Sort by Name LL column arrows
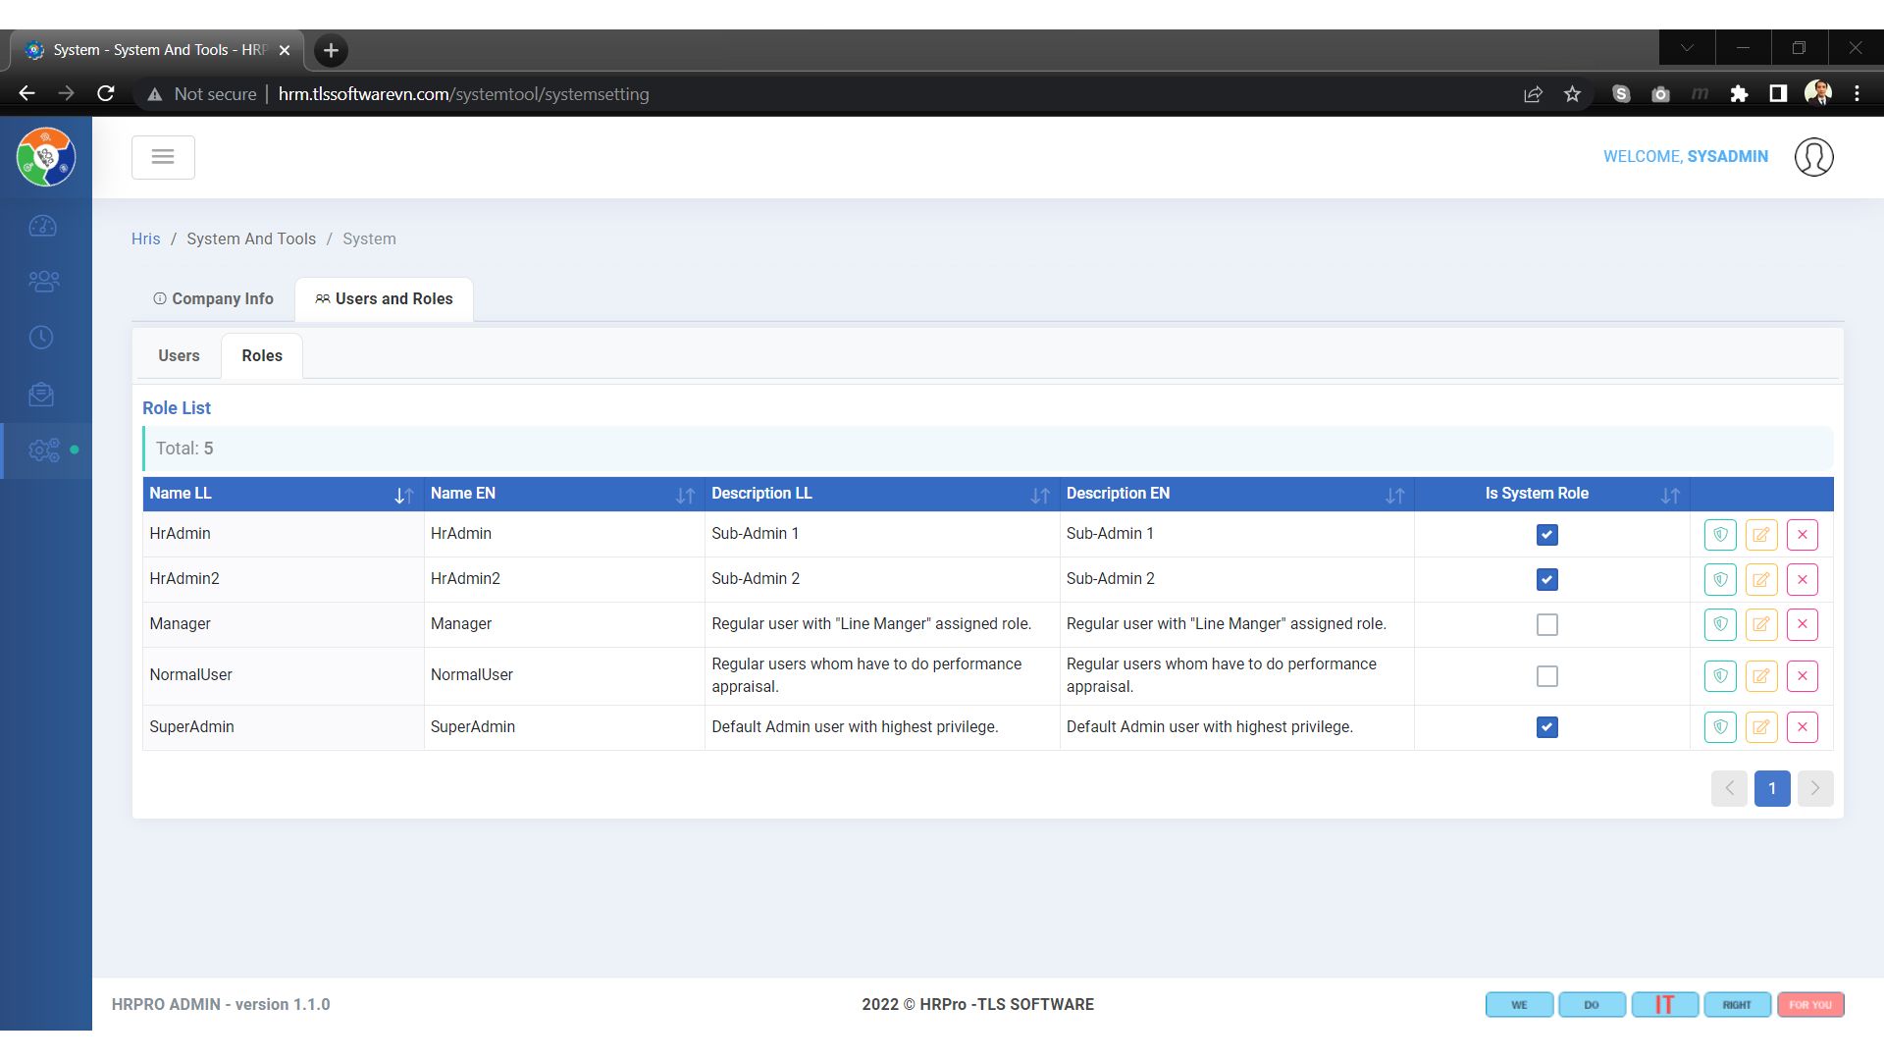Screen dimensions: 1884x1060 (x=403, y=496)
